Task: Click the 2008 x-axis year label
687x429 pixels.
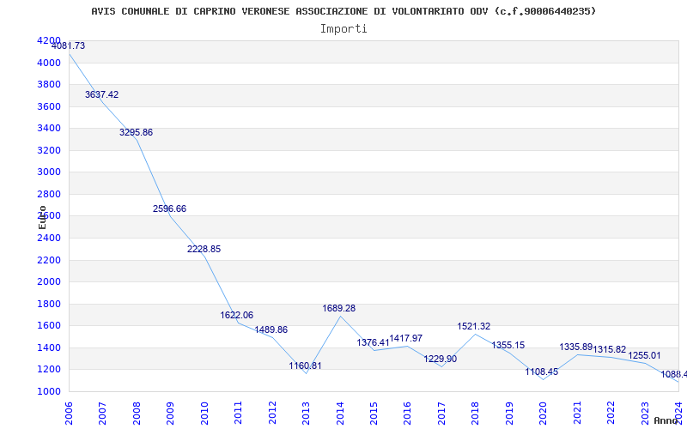Action: pos(137,414)
